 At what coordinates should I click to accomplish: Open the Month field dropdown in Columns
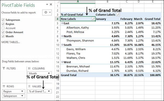point(49,73)
